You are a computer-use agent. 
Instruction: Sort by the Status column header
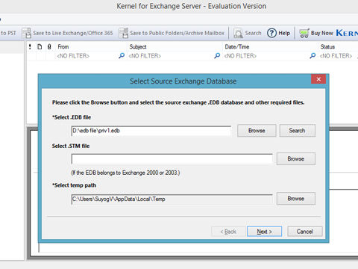tap(327, 47)
